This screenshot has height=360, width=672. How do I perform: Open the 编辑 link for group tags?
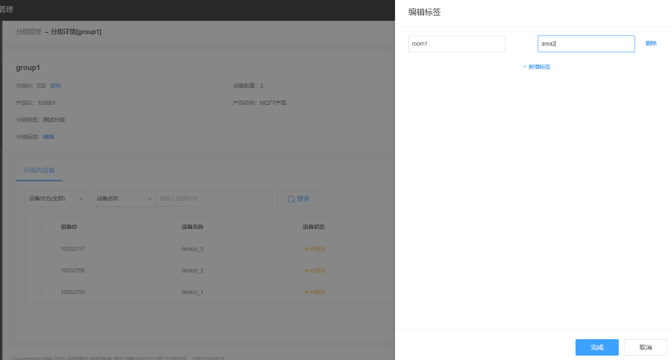click(x=48, y=137)
